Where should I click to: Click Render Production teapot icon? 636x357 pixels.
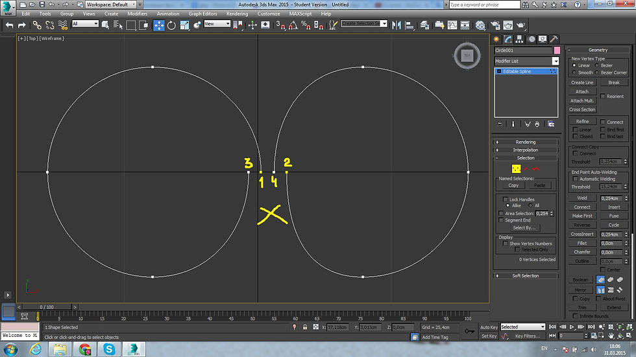coord(520,25)
